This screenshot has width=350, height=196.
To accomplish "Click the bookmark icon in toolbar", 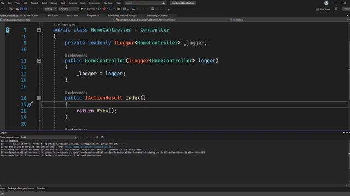I will 153,9.
